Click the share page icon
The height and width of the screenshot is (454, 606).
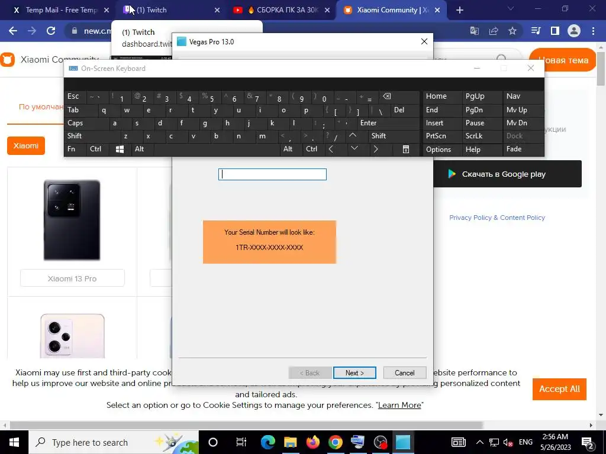(x=494, y=31)
